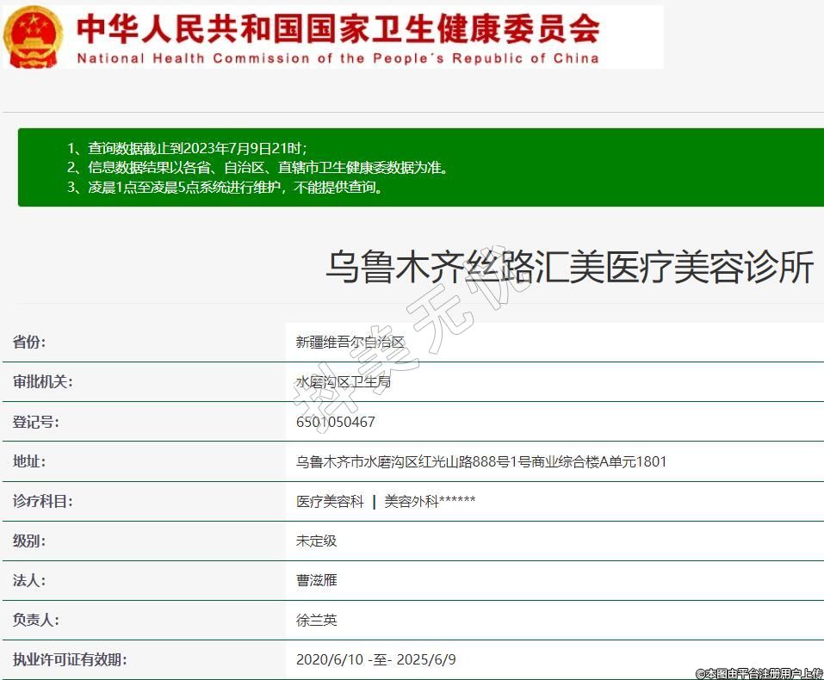The height and width of the screenshot is (680, 824).
Task: Click the 美容外科 department entry
Action: [429, 501]
